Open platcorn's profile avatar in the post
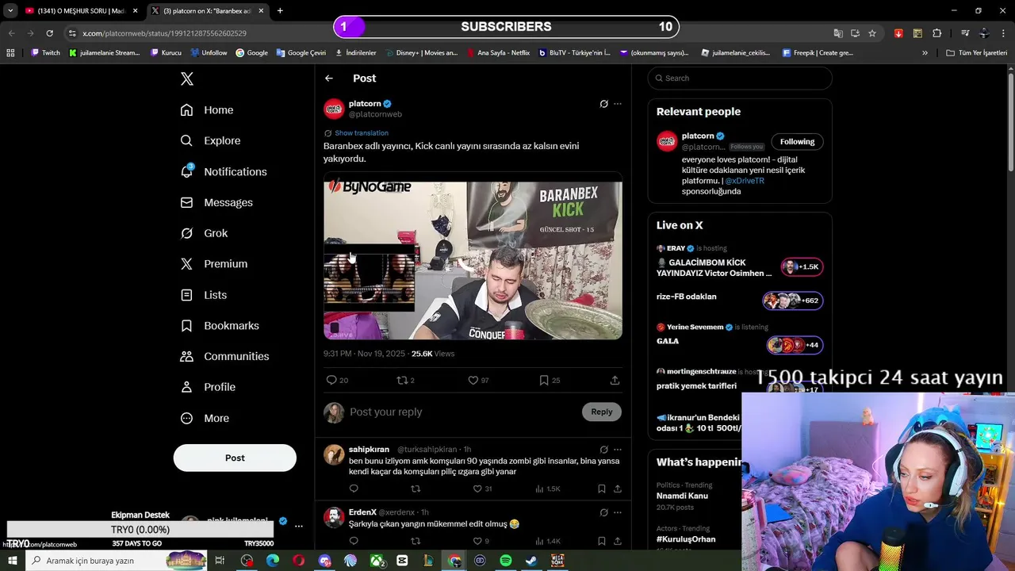Viewport: 1015px width, 571px height. pyautogui.click(x=334, y=109)
